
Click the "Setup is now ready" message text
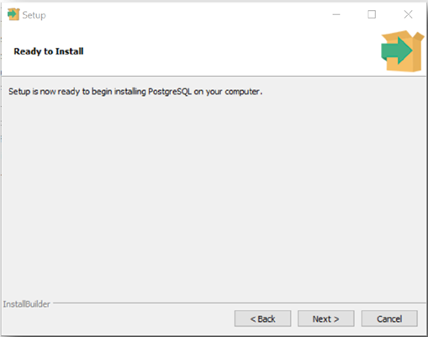135,92
